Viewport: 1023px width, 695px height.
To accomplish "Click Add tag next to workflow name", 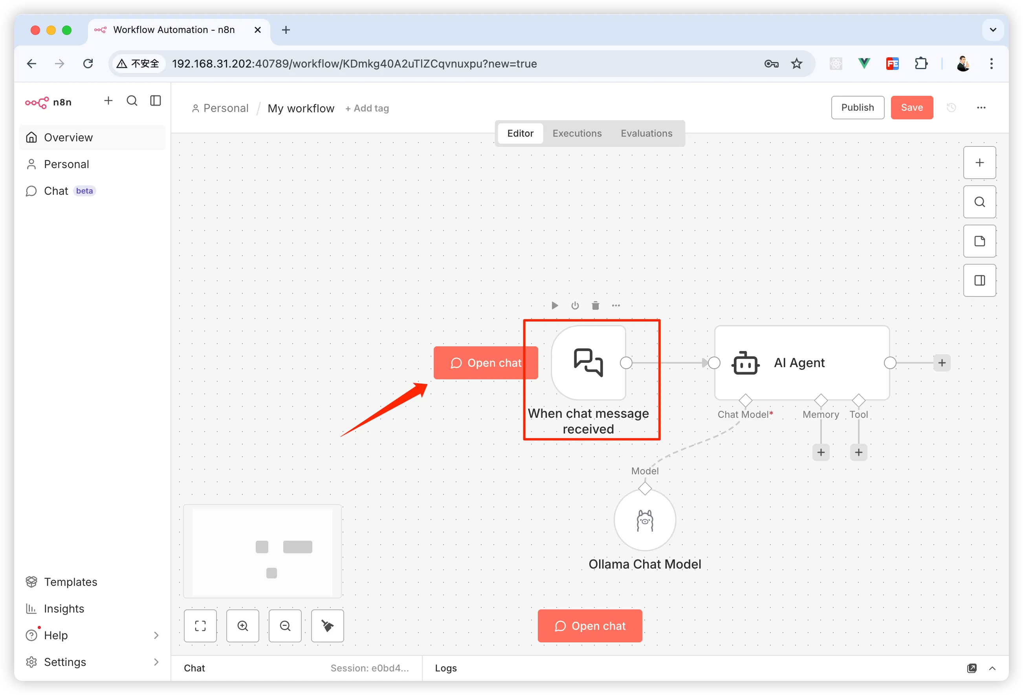I will coord(367,108).
